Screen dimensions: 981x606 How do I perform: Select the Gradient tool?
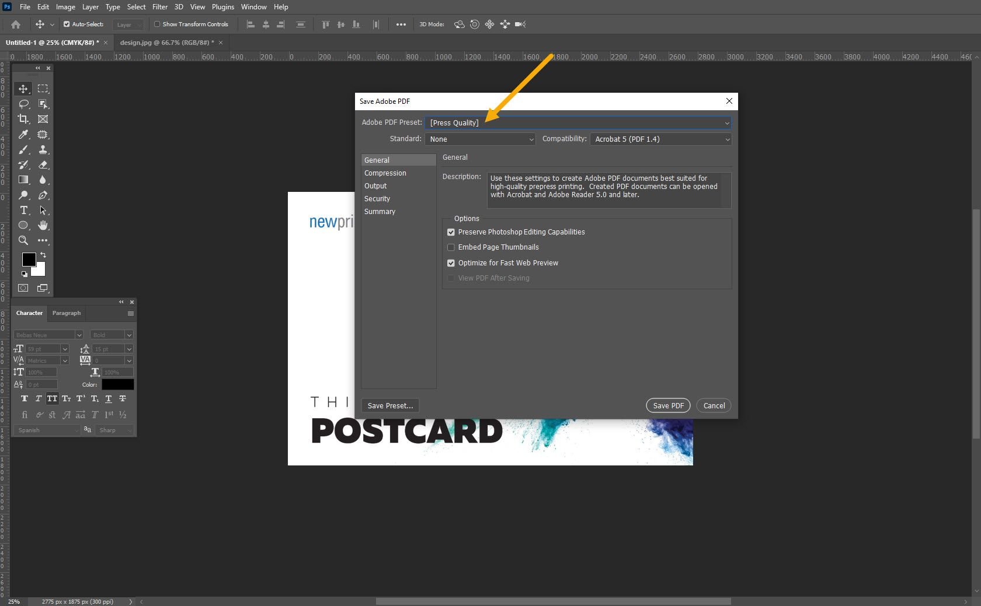coord(23,180)
